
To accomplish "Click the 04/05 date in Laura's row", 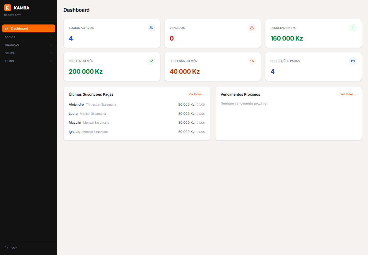I will [201, 114].
